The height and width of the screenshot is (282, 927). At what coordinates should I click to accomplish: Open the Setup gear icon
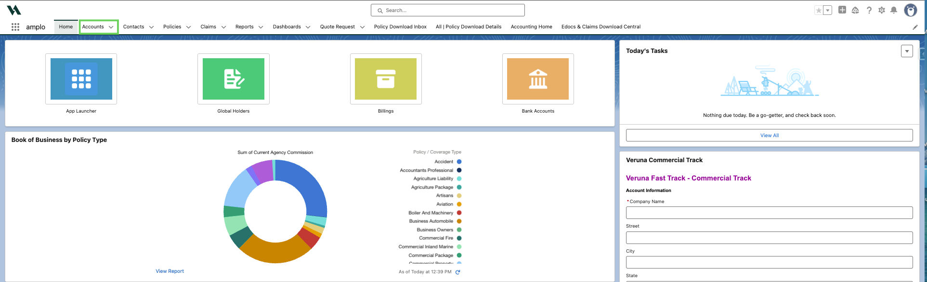(x=882, y=10)
